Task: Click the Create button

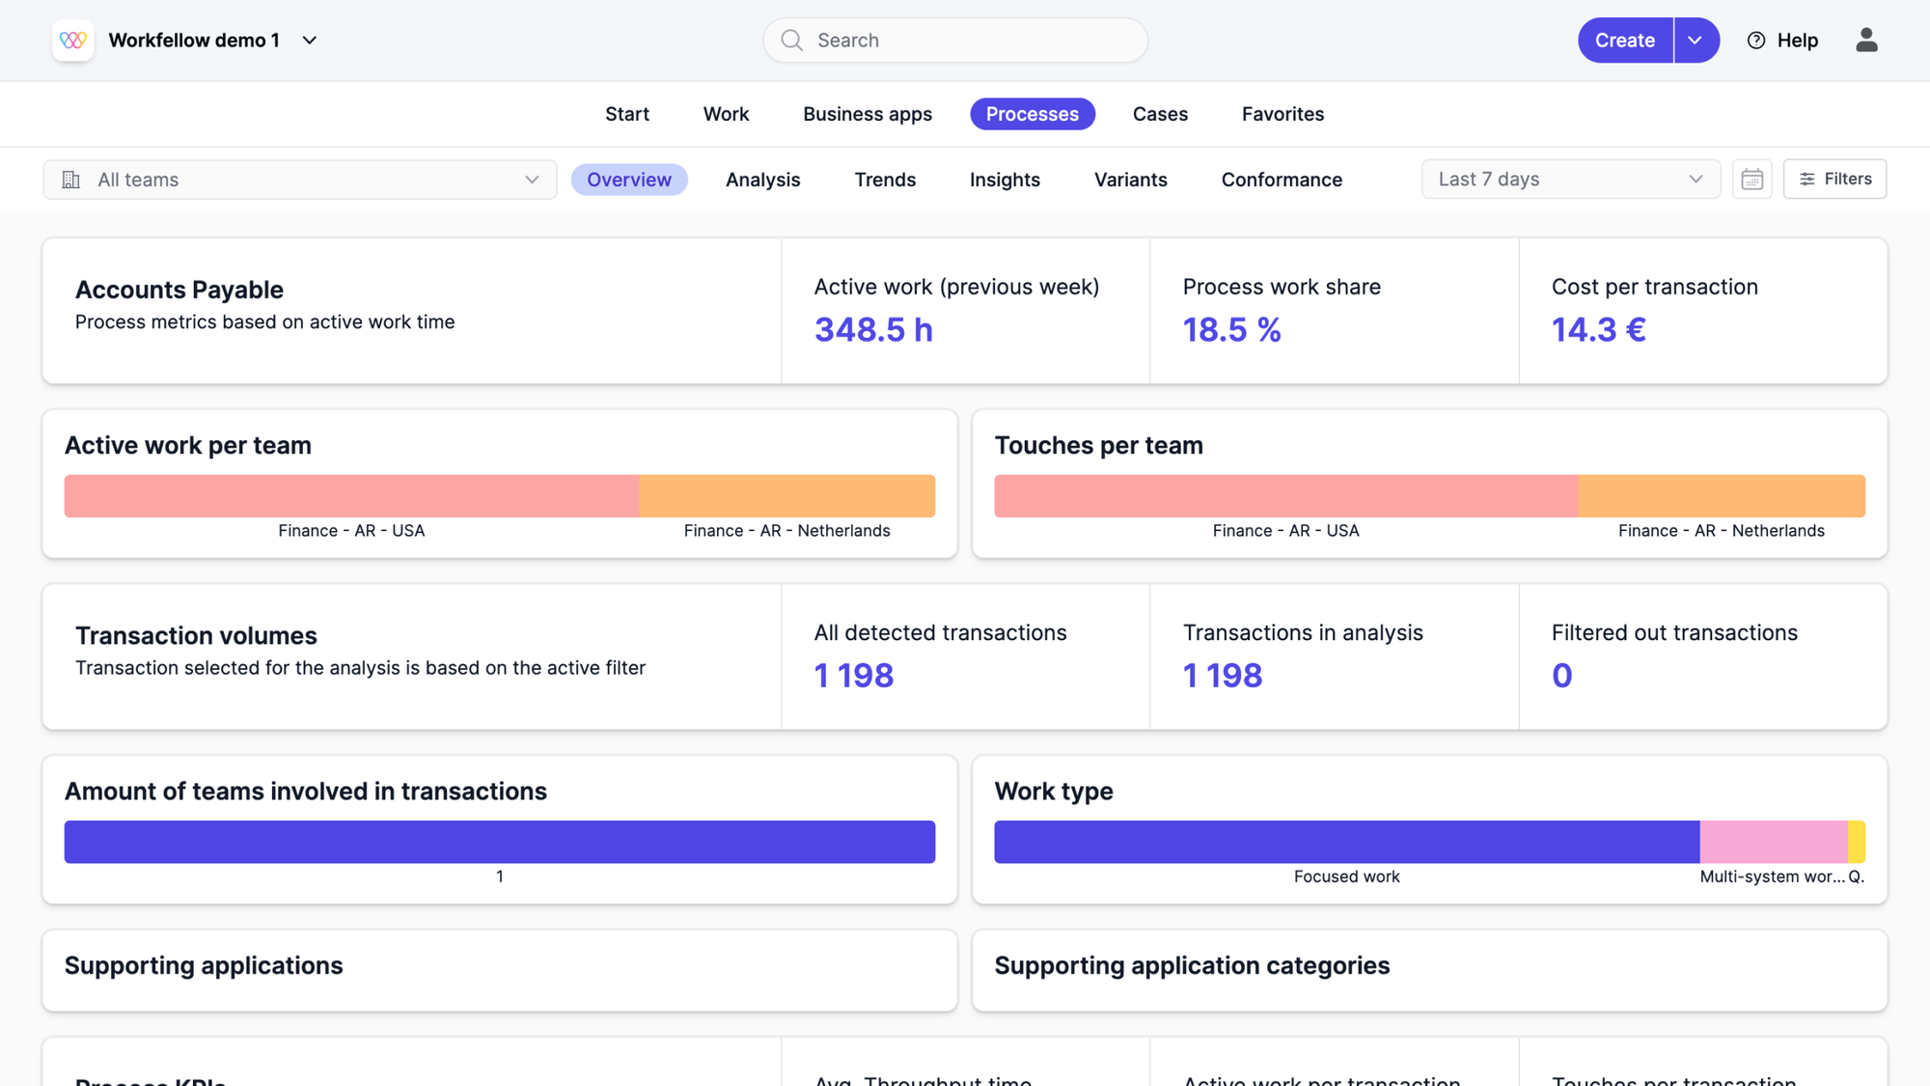Action: pyautogui.click(x=1624, y=40)
